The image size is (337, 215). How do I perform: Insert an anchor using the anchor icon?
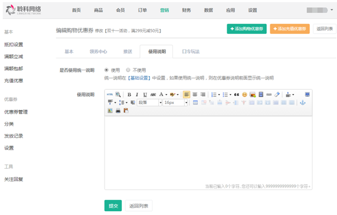click(303, 103)
